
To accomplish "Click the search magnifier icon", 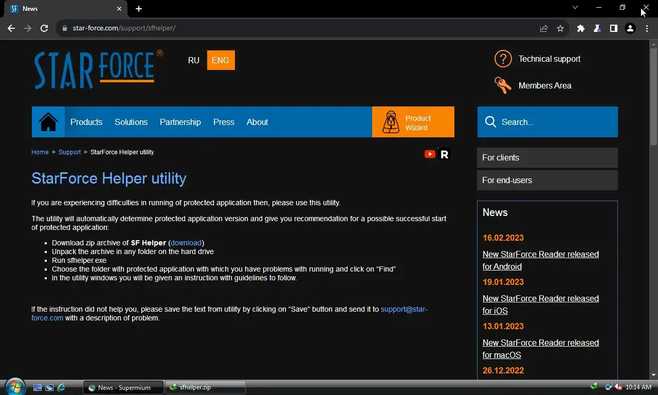I will click(x=490, y=122).
